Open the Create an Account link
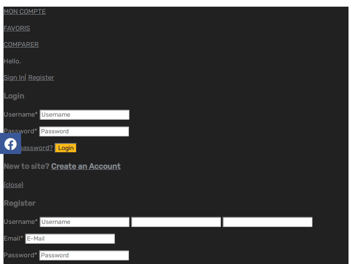352x264 pixels. pos(86,166)
